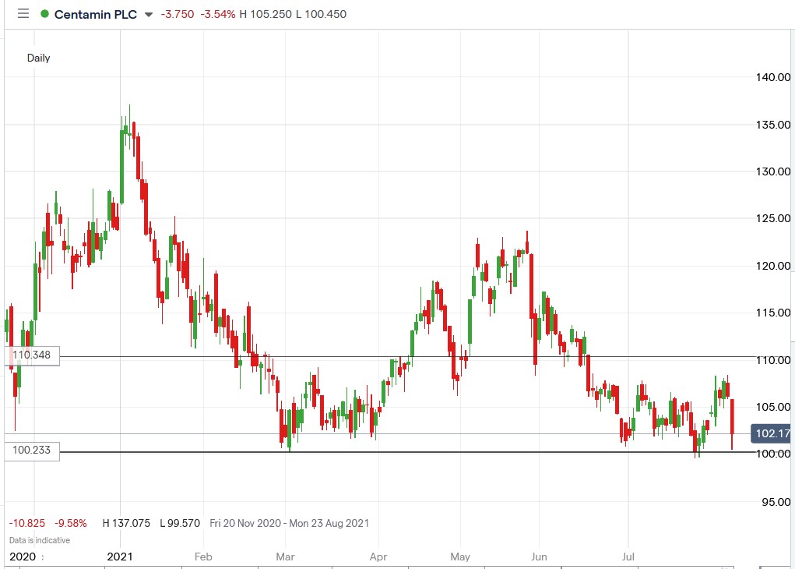Toggle the 100.233 horizontal line

click(x=389, y=453)
